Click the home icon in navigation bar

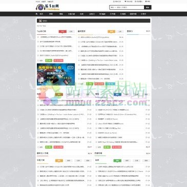36,14
